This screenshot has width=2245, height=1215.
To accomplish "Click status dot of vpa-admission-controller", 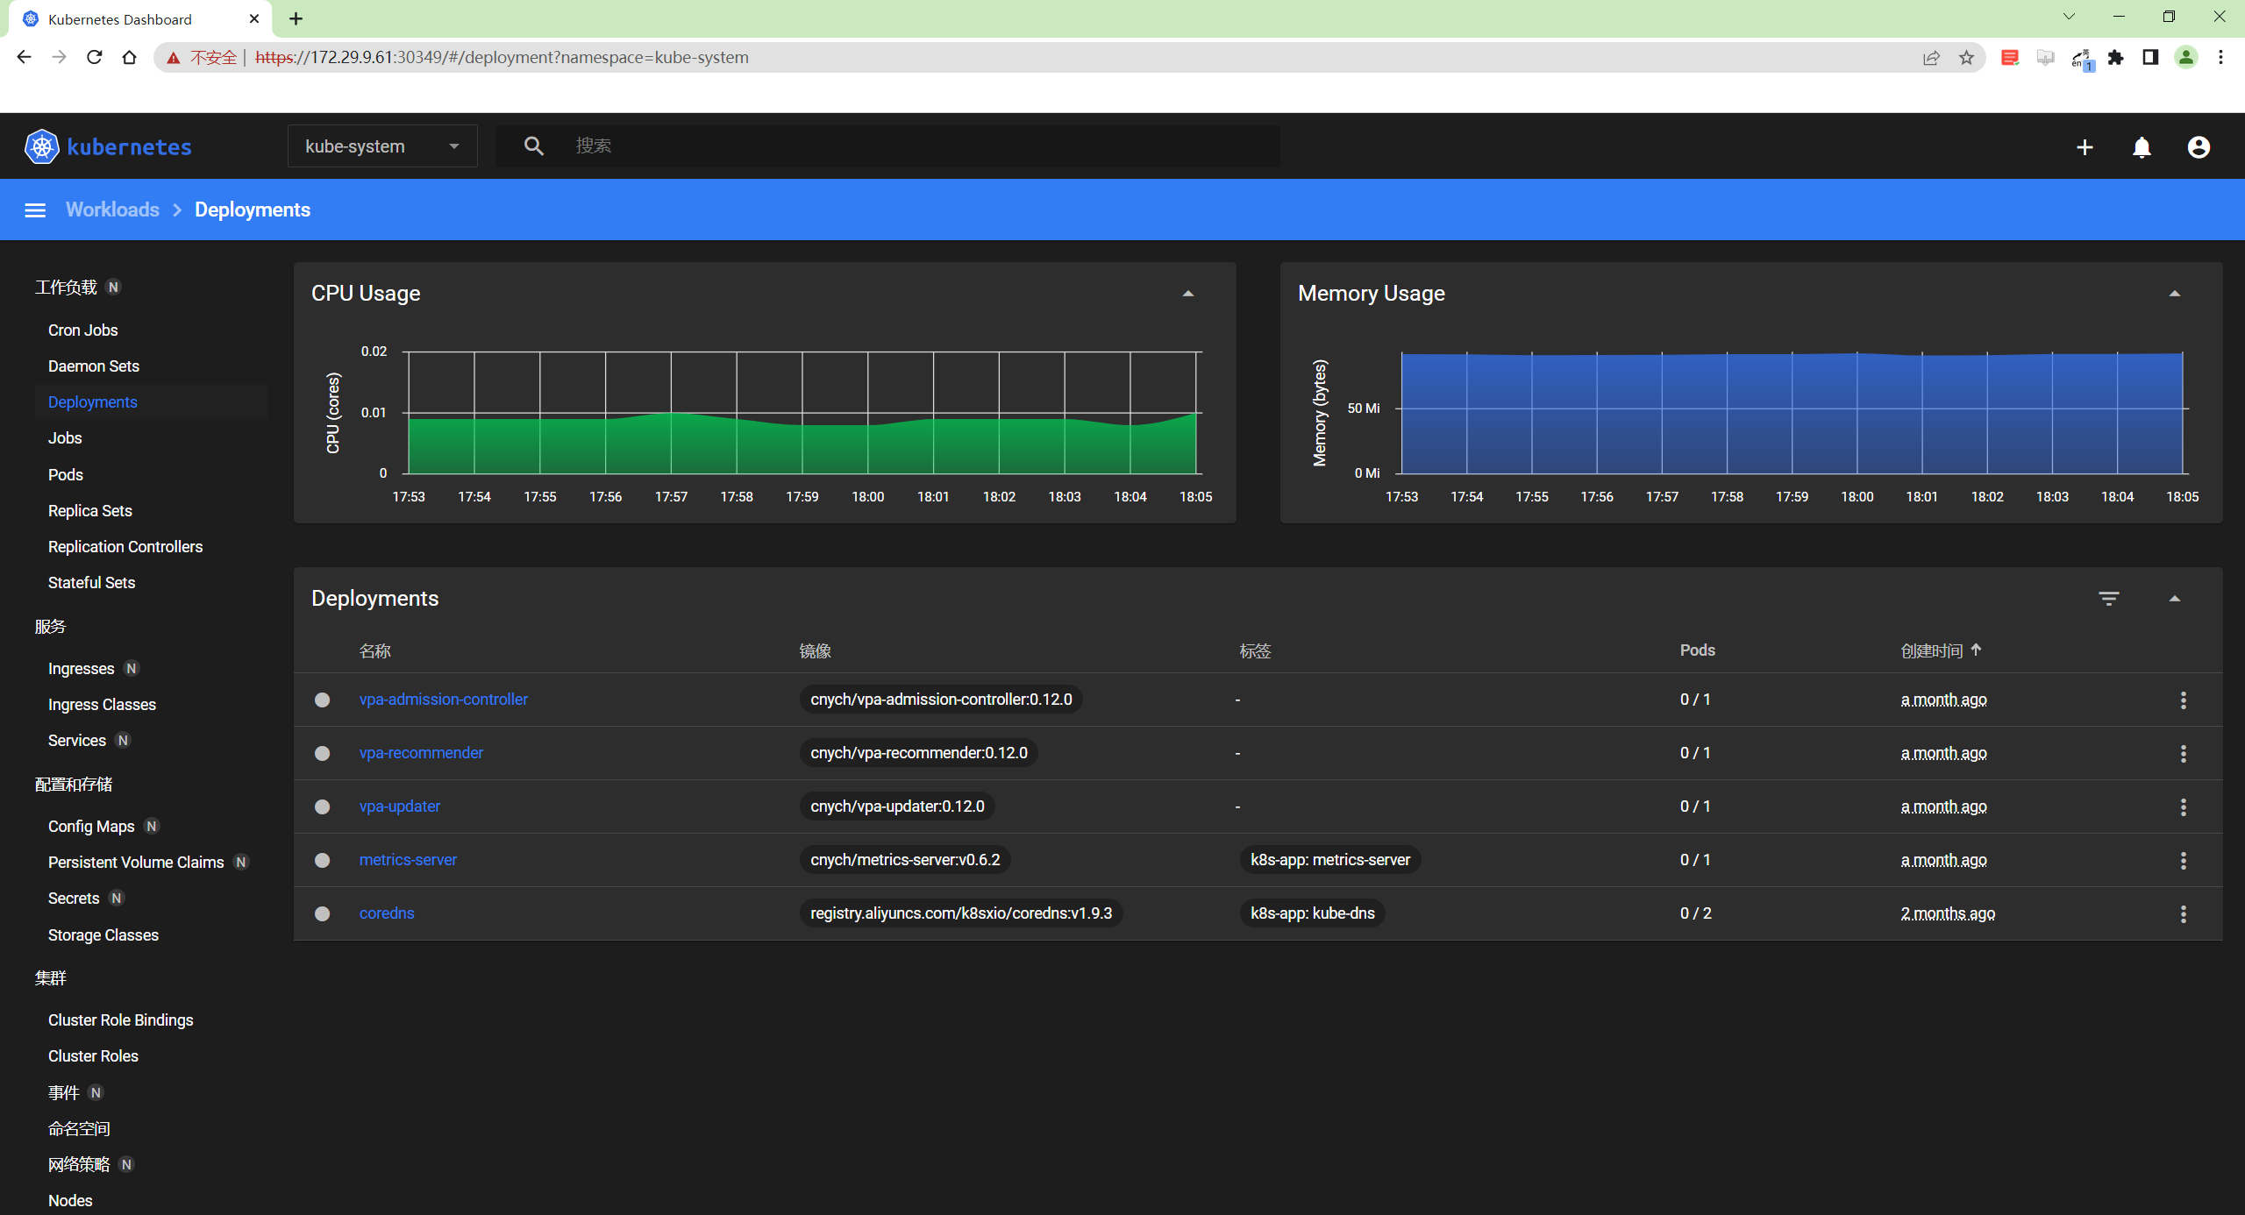I will pos(322,700).
